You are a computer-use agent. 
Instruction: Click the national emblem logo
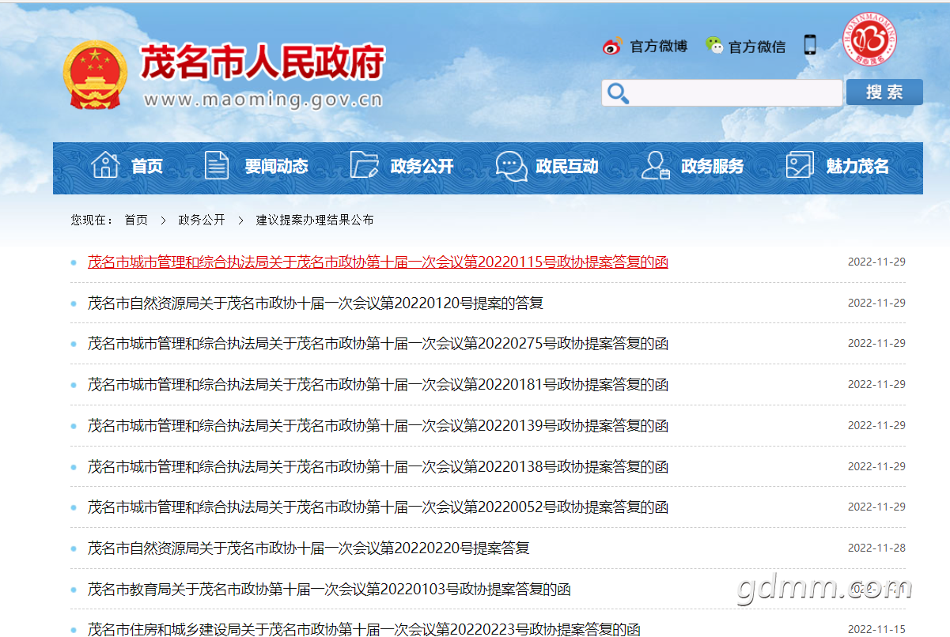94,75
